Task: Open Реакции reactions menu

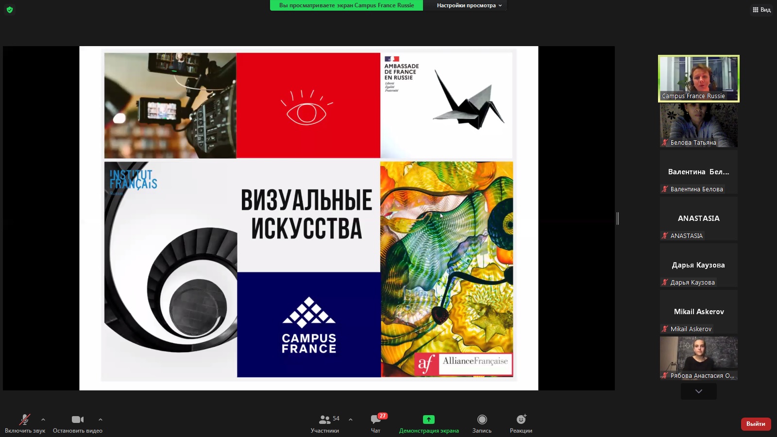Action: [x=521, y=423]
